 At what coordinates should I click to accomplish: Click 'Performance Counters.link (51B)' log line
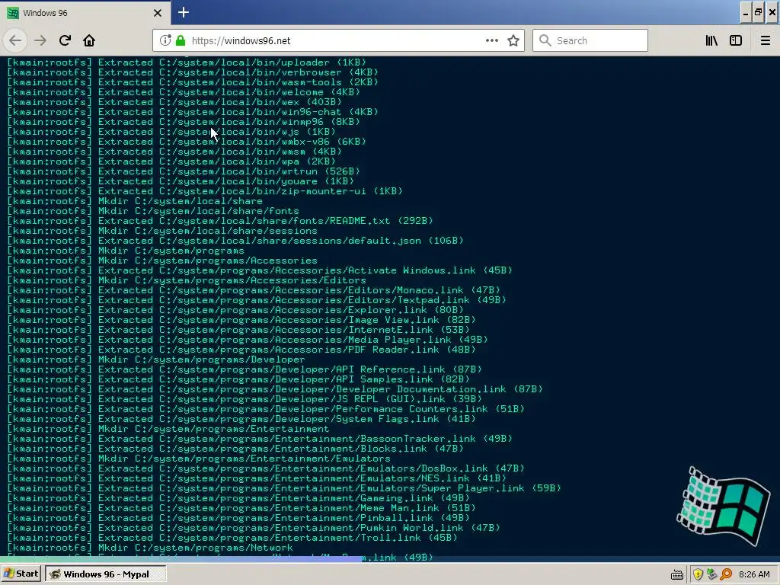266,409
